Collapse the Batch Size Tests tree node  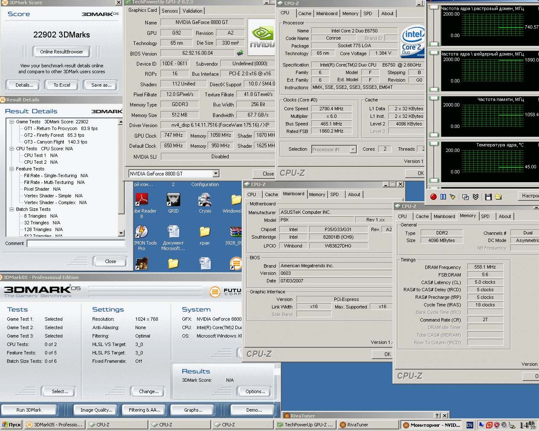[12, 209]
